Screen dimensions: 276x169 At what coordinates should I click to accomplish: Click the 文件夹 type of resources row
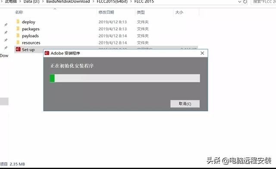(143, 43)
